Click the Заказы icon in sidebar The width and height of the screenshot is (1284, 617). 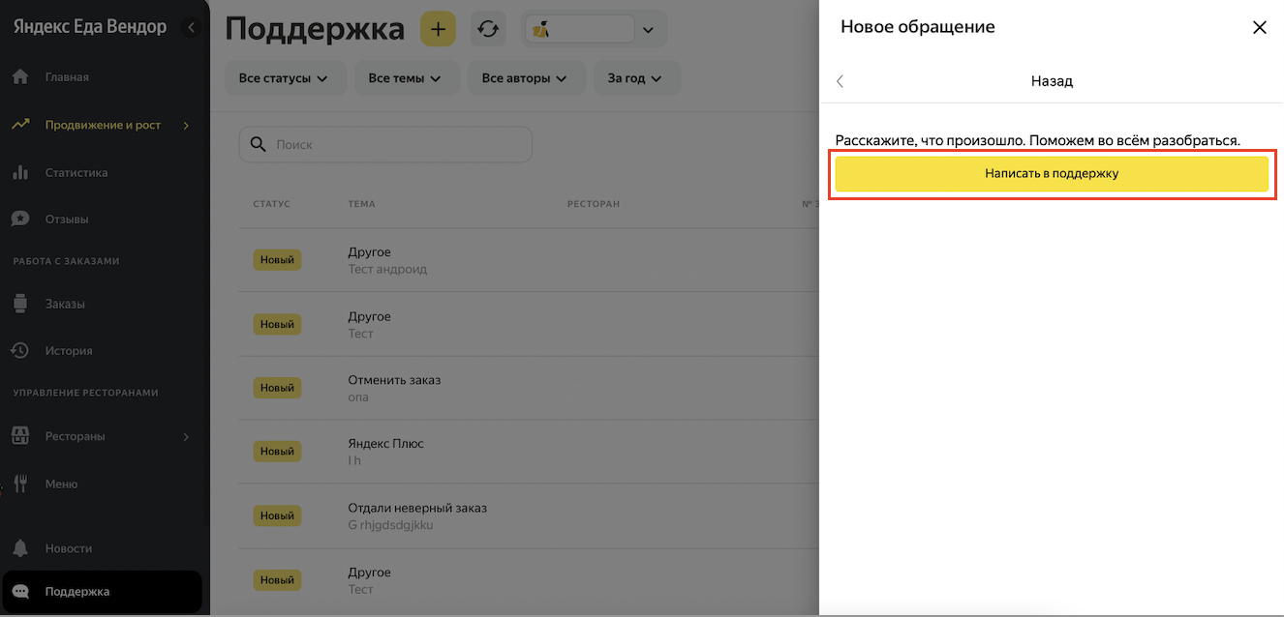coord(20,304)
